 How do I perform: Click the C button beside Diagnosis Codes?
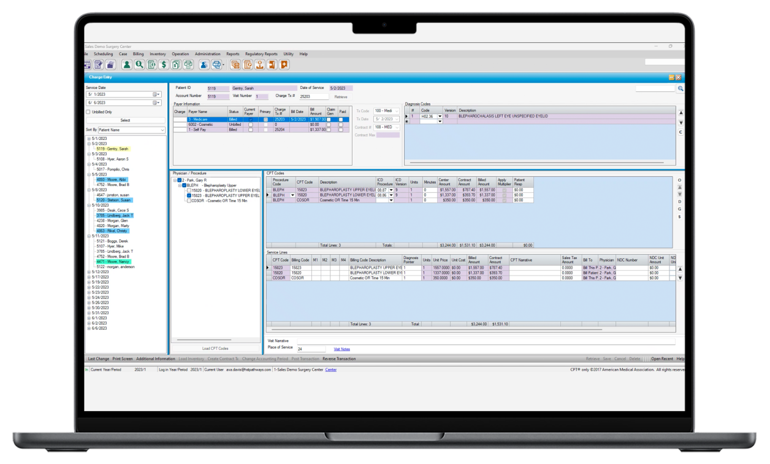click(680, 132)
